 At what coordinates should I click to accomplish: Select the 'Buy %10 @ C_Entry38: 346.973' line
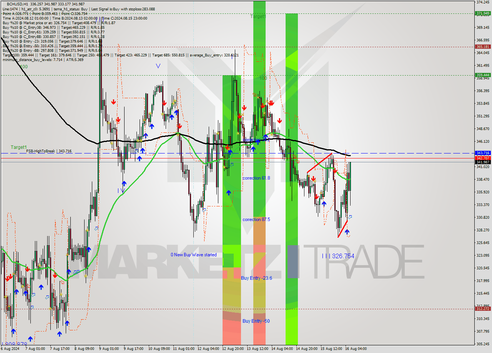[29, 27]
